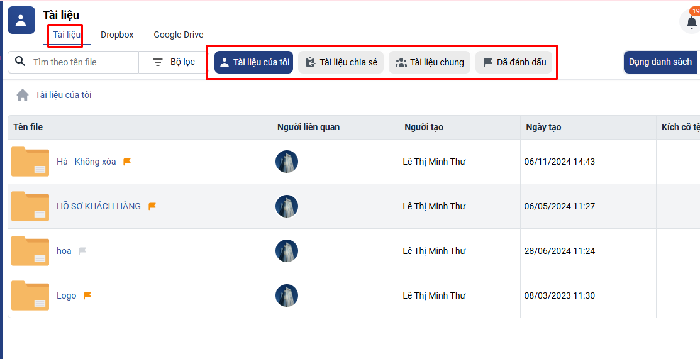Expand the Bộ lọc filter options

(174, 62)
